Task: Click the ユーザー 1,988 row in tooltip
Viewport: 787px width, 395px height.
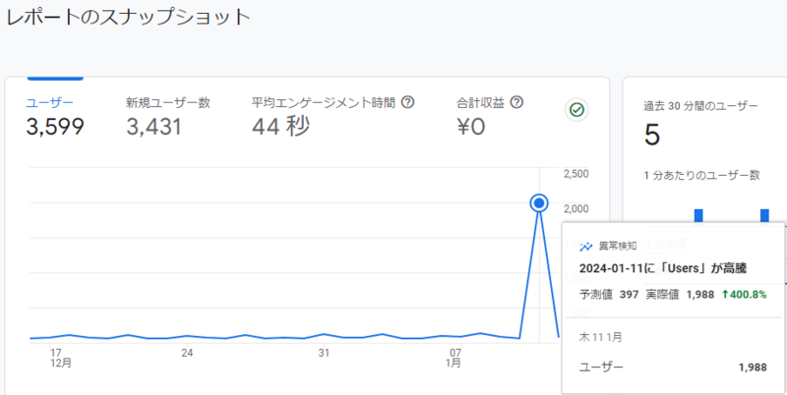Action: point(673,367)
